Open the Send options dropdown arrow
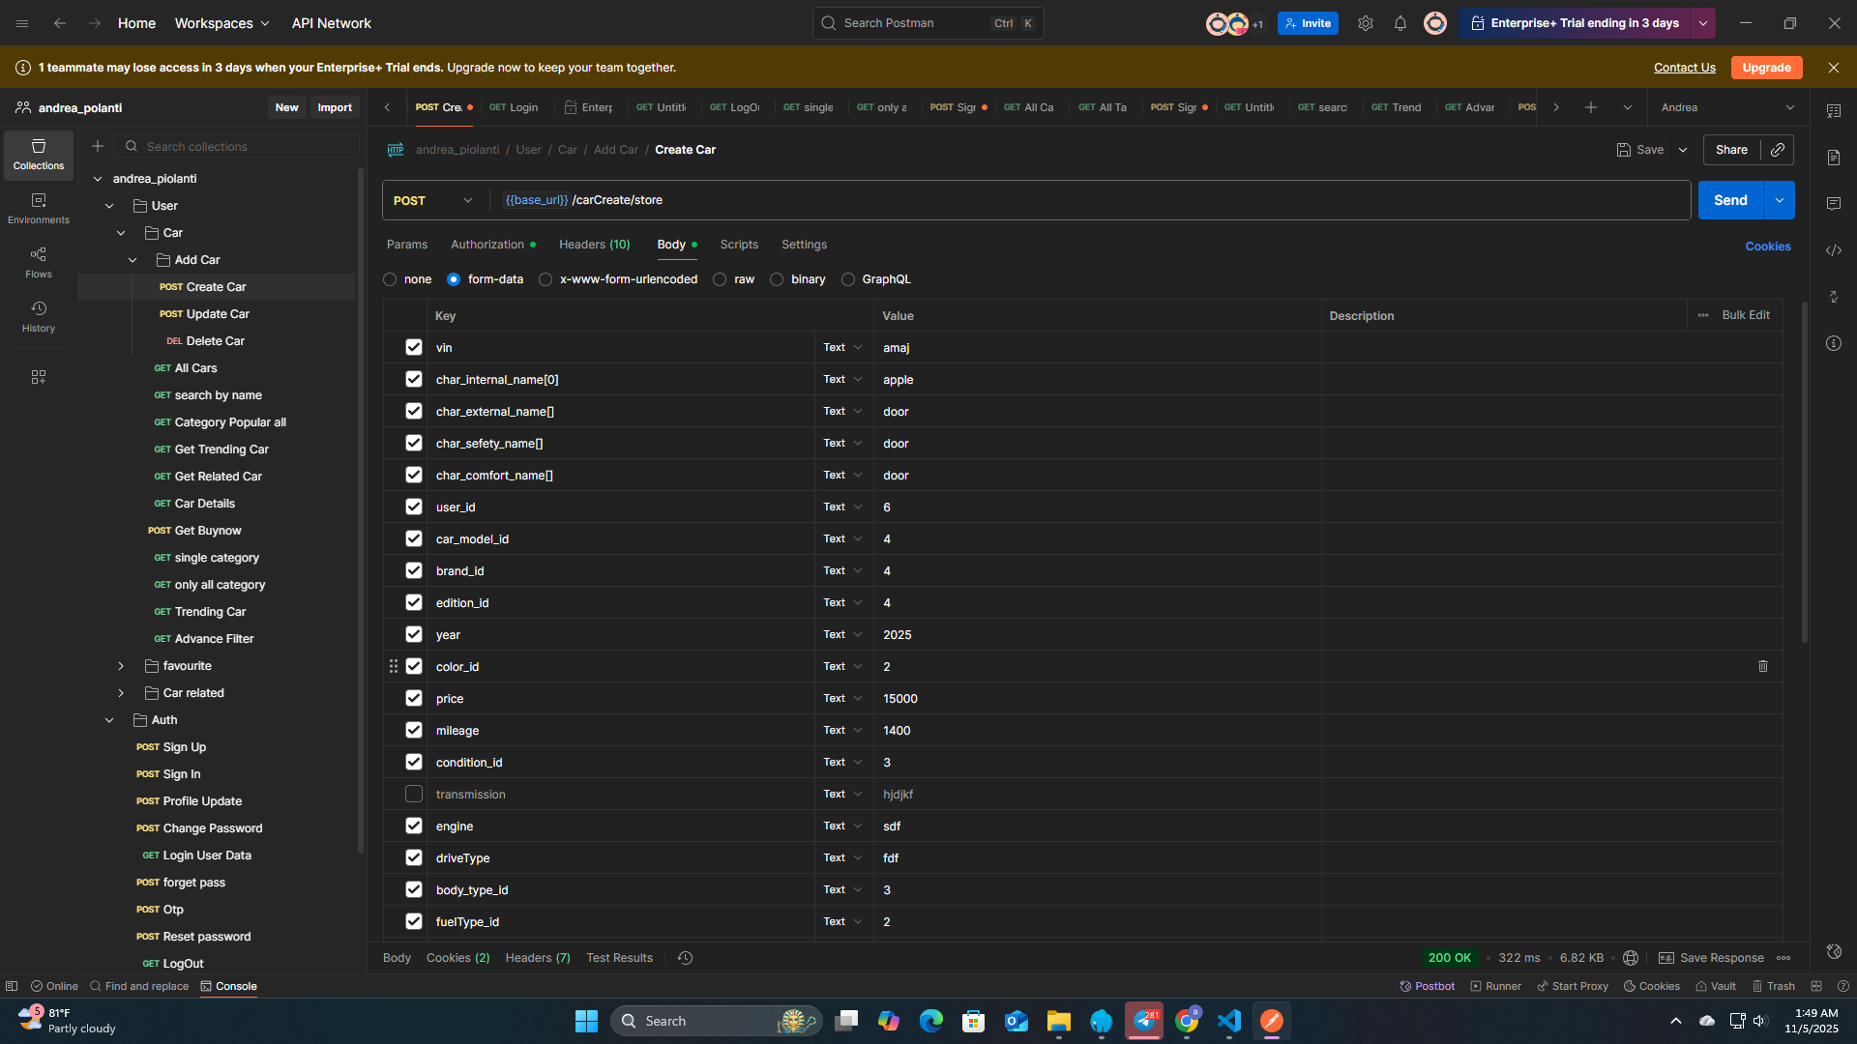 pos(1780,200)
